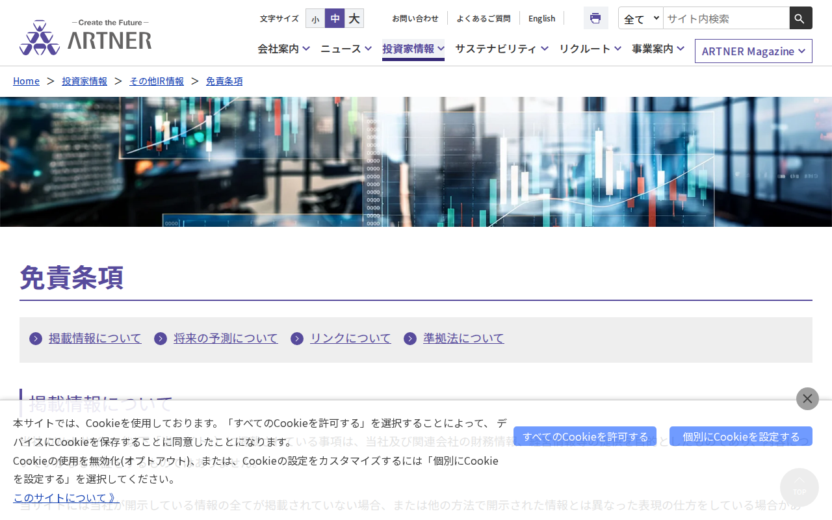
Task: Expand the ニュース menu
Action: click(346, 49)
